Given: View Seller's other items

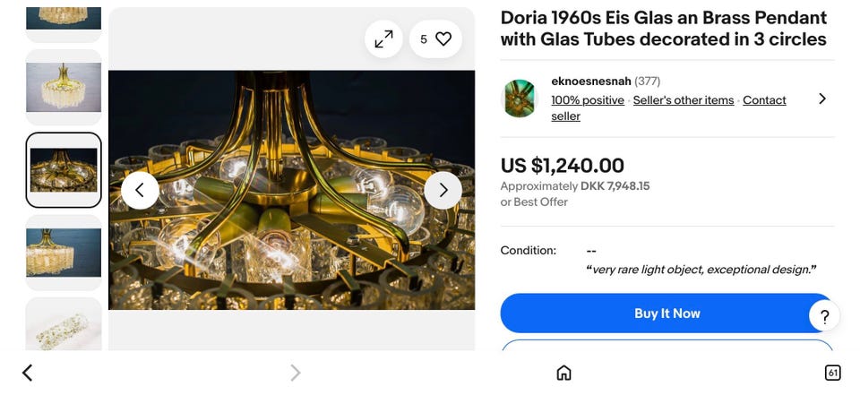Looking at the screenshot, I should point(684,100).
